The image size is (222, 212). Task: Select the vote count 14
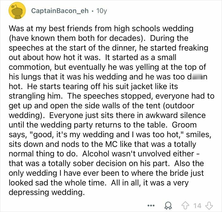(198, 206)
